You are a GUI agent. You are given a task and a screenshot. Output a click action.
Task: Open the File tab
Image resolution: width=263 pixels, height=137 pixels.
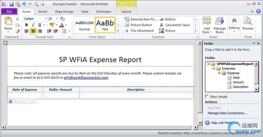(x=9, y=12)
